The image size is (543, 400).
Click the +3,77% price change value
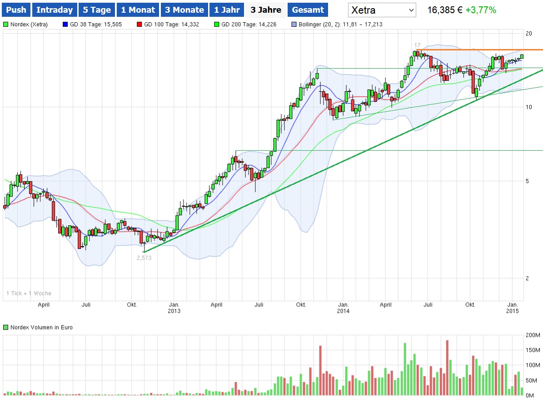481,10
